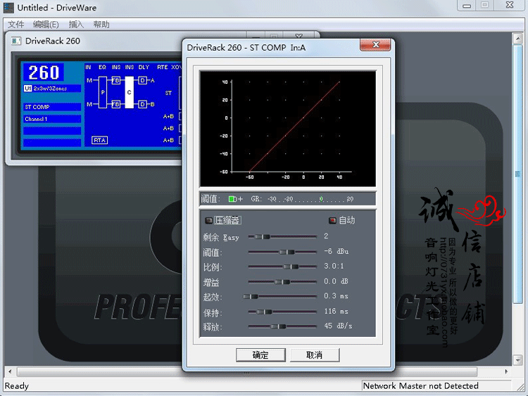Open the 插入 insert menu

(76, 25)
